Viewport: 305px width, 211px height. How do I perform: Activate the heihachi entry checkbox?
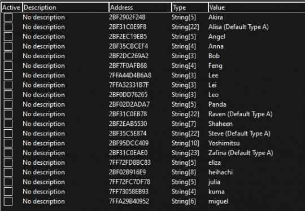click(x=8, y=172)
